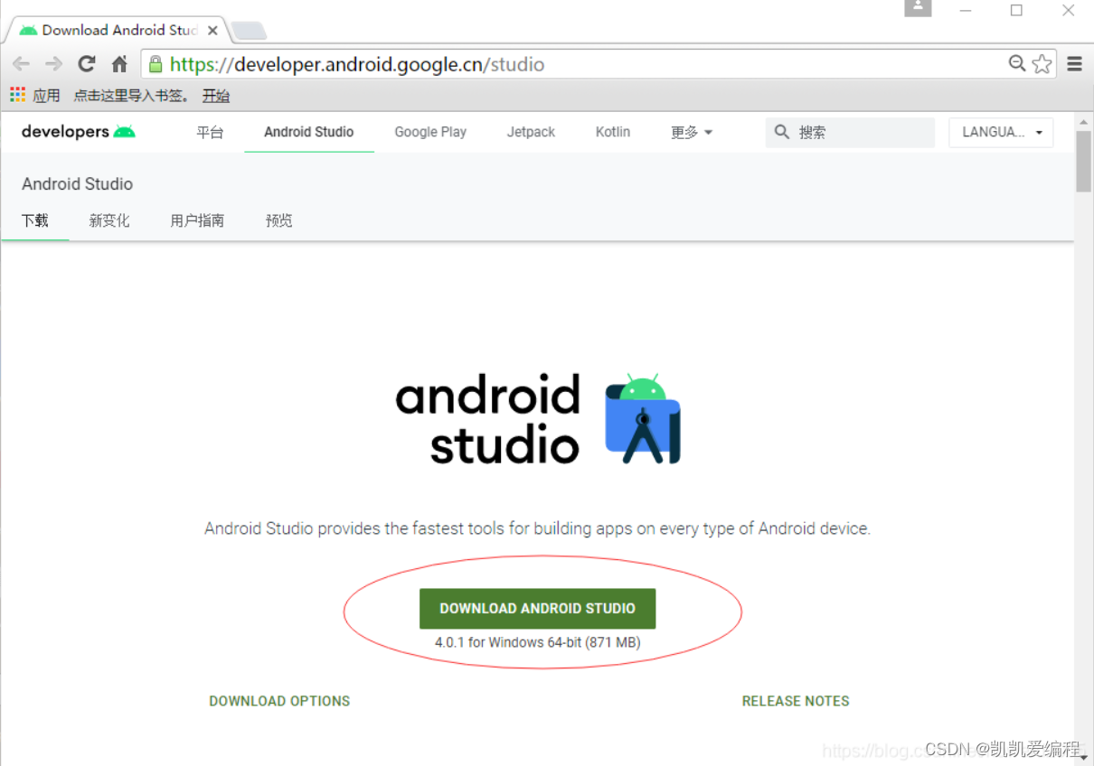Open the zoom magnifier icon in address bar
The width and height of the screenshot is (1094, 766).
click(x=1017, y=63)
